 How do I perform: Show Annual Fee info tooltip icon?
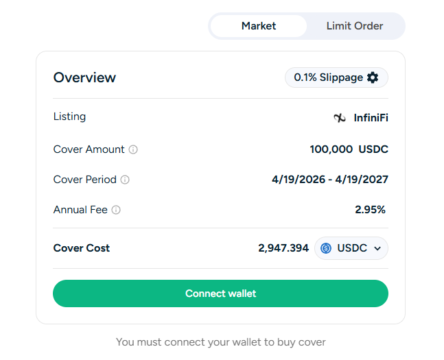tap(116, 210)
